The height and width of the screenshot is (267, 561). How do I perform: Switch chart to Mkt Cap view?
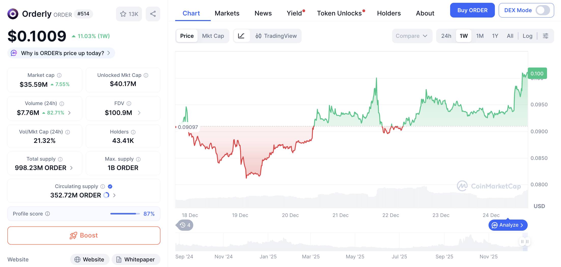(x=213, y=36)
